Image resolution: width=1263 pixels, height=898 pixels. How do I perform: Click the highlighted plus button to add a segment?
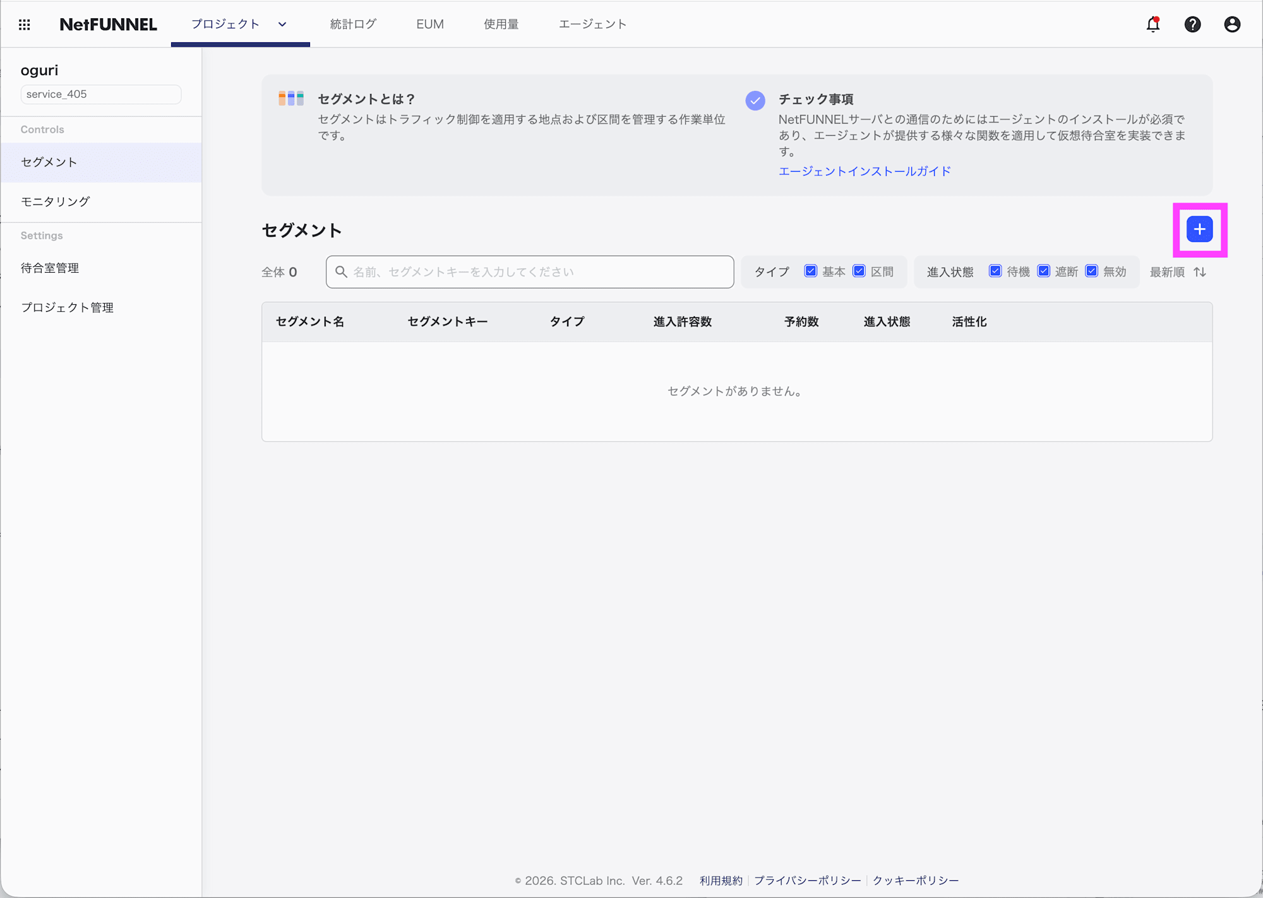click(1199, 230)
